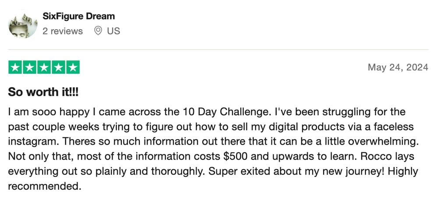This screenshot has height=198, width=438.
Task: View the reviewer's 2 reviews
Action: tap(63, 31)
